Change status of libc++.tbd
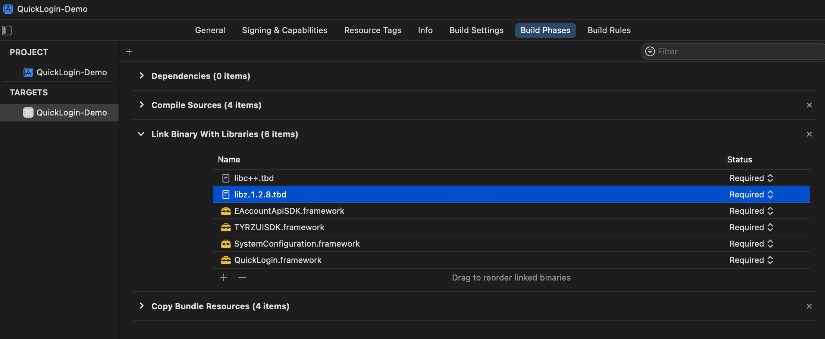The image size is (825, 339). pyautogui.click(x=751, y=178)
